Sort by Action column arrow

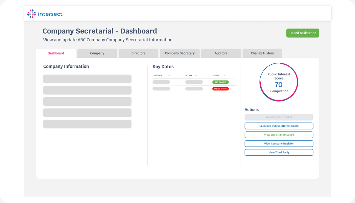[196, 76]
